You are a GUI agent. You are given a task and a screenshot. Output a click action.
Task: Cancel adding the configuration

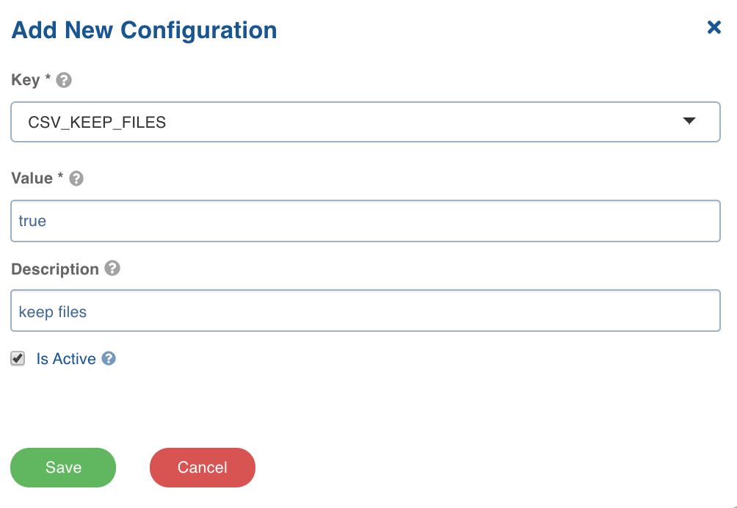[x=202, y=467]
